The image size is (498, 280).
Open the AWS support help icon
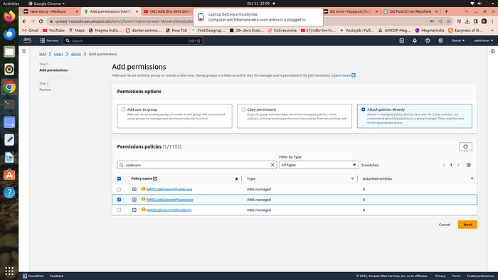tap(428, 41)
